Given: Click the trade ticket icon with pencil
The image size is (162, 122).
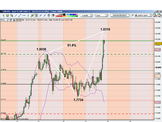Looking at the screenshot, I should coord(159,15).
